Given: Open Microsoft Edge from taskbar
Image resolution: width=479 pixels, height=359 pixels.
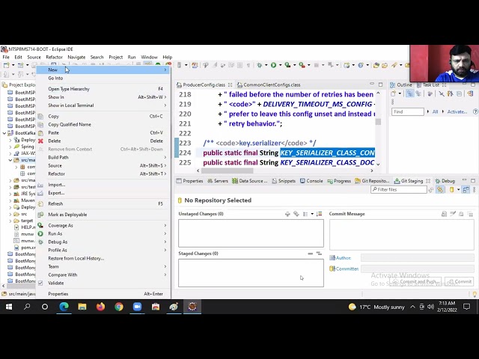Looking at the screenshot, I should (x=64, y=307).
